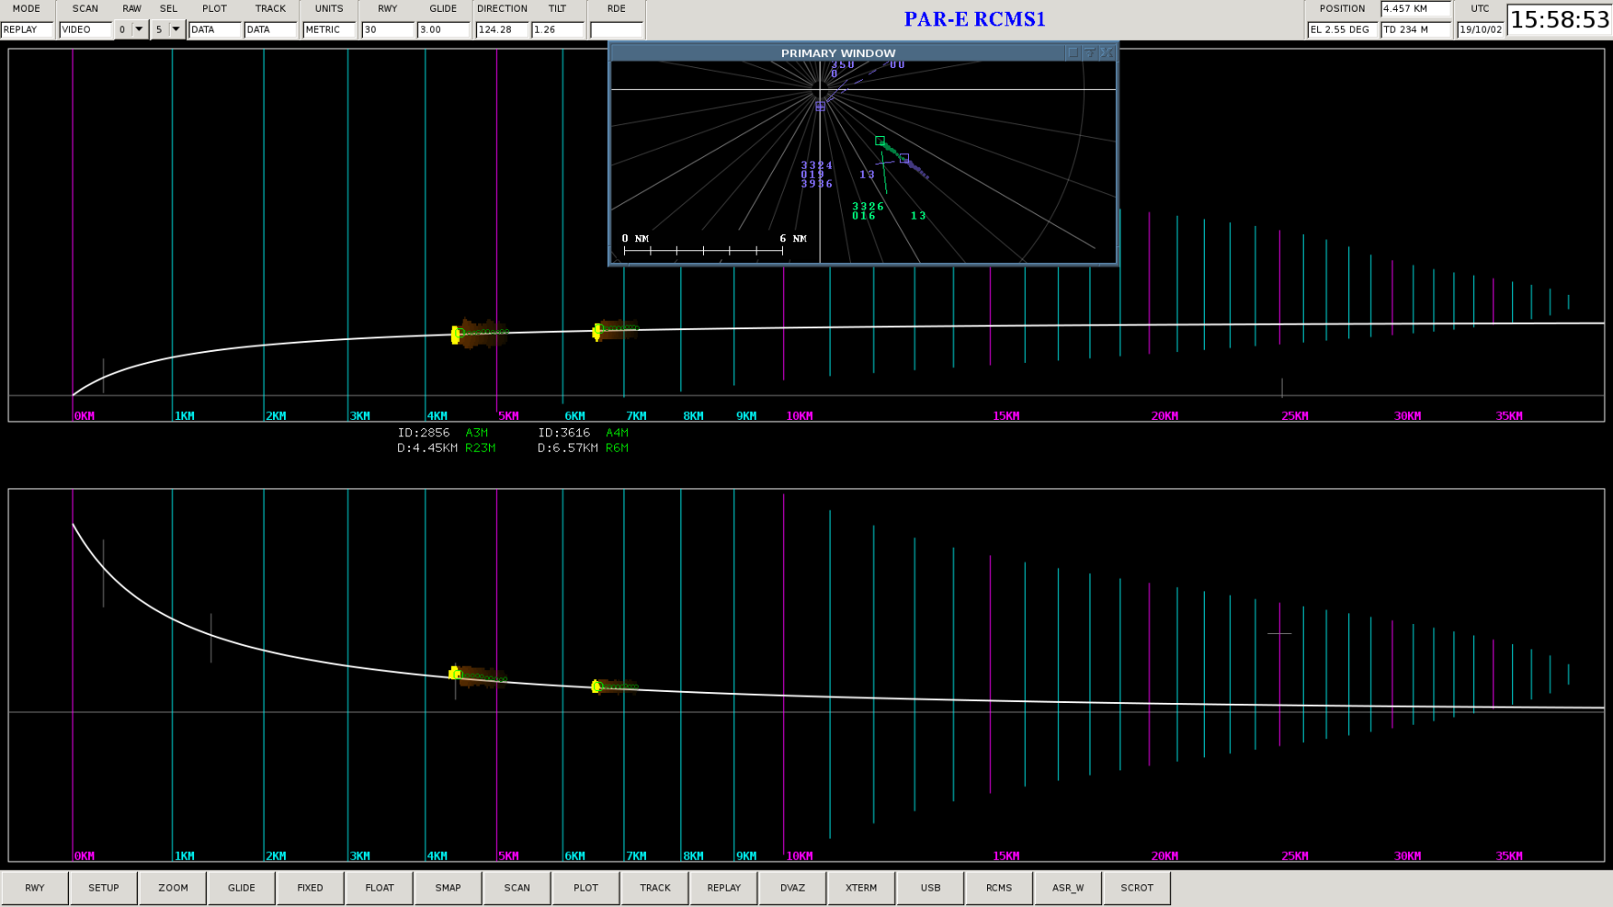Click the SCAN field showing VIDEO
Image resolution: width=1613 pixels, height=907 pixels.
(85, 29)
